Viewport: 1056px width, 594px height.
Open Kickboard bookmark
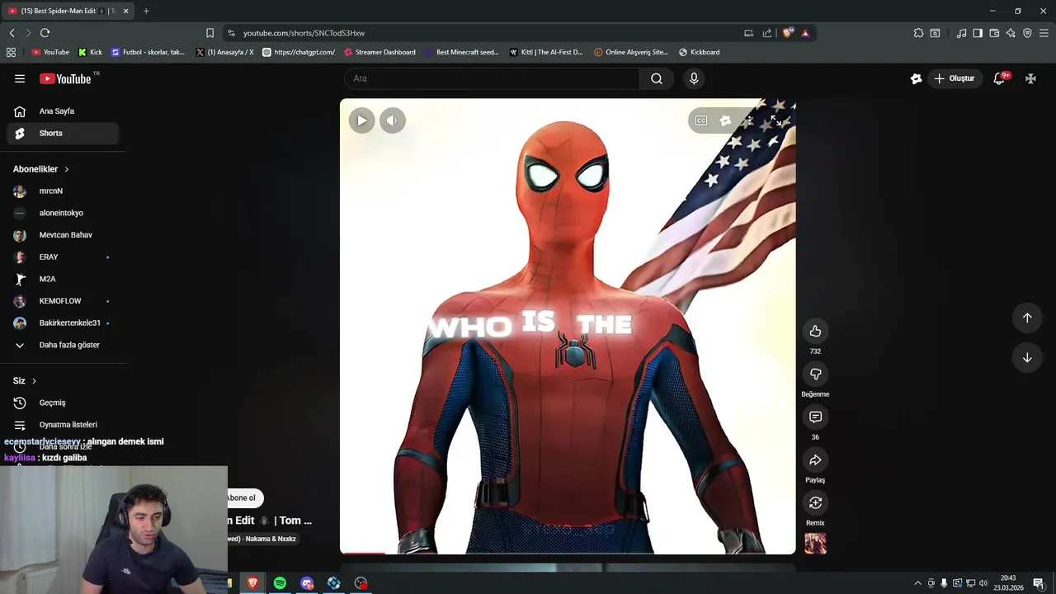click(699, 52)
